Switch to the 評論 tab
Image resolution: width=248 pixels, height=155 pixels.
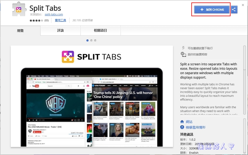[61, 30]
